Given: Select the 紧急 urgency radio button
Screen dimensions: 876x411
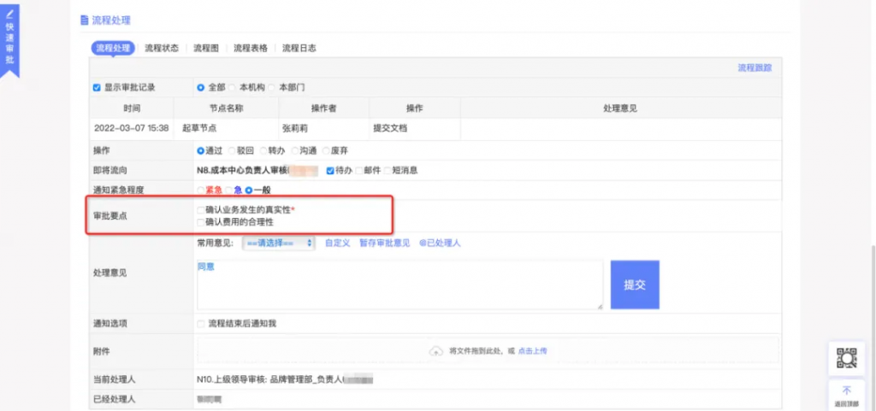Looking at the screenshot, I should (x=201, y=191).
